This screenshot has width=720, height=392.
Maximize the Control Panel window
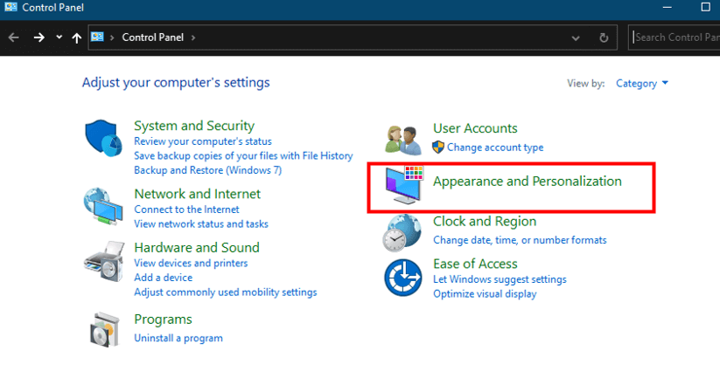pyautogui.click(x=706, y=7)
